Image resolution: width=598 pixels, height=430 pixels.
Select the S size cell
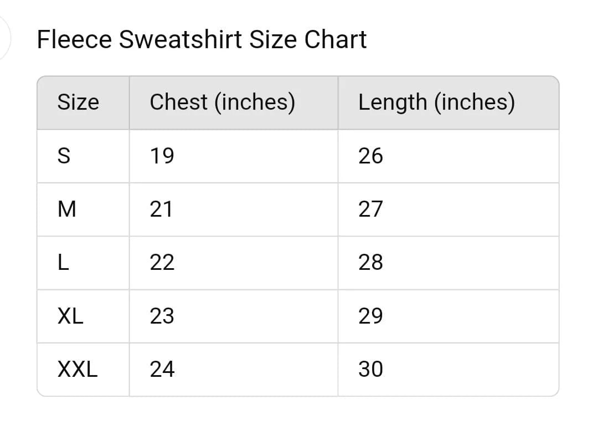(x=64, y=156)
